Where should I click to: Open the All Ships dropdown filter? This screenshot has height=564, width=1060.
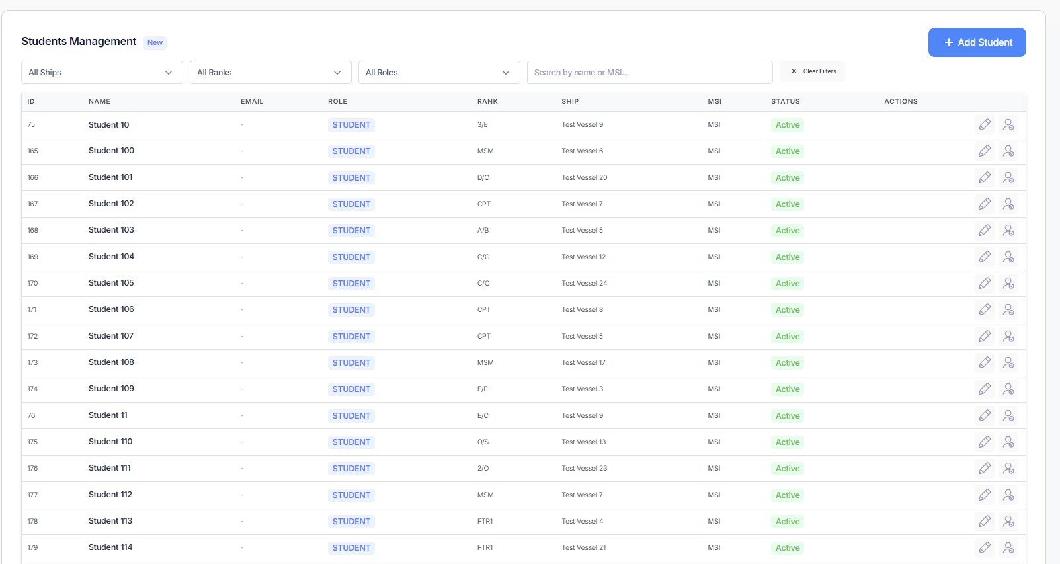(102, 73)
